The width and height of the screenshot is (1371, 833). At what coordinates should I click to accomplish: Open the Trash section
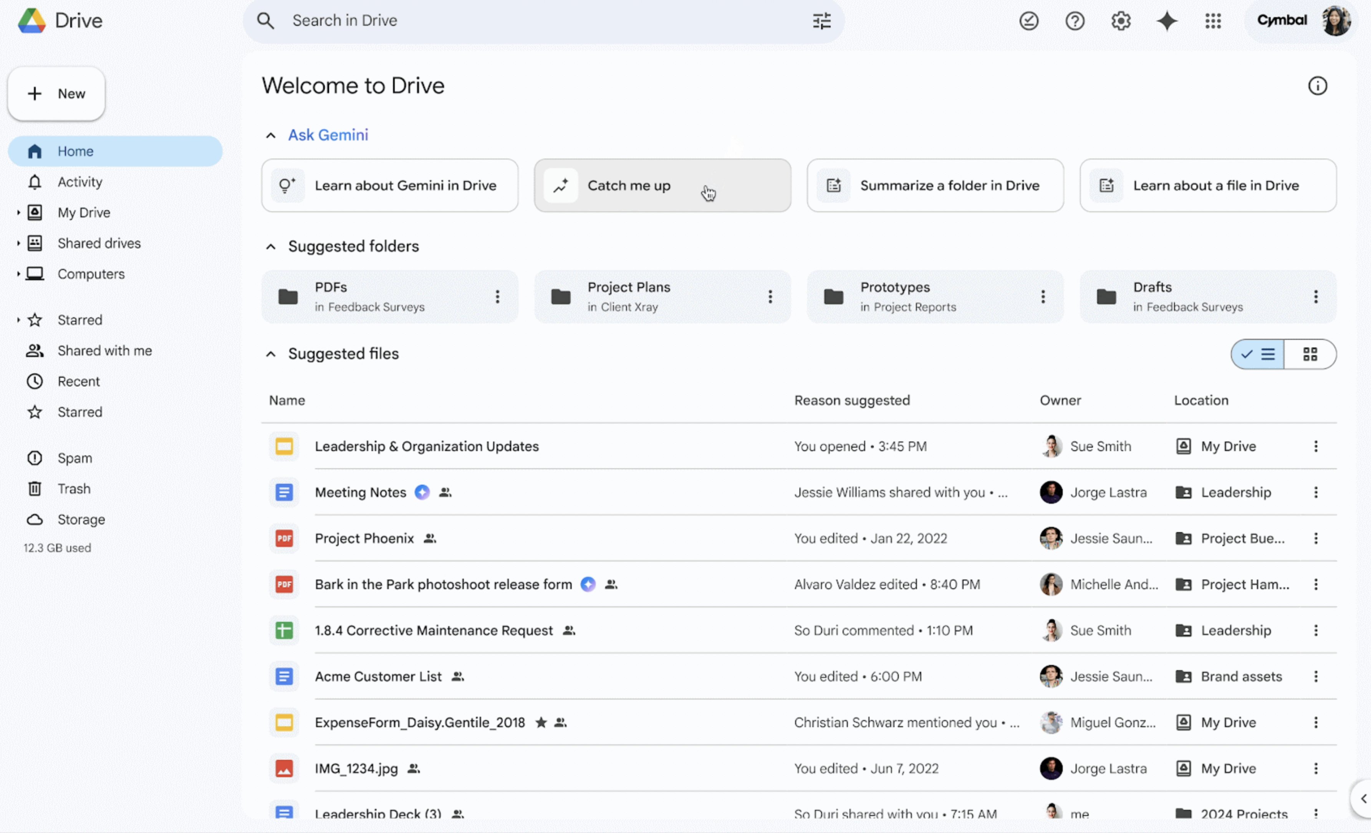pyautogui.click(x=73, y=488)
